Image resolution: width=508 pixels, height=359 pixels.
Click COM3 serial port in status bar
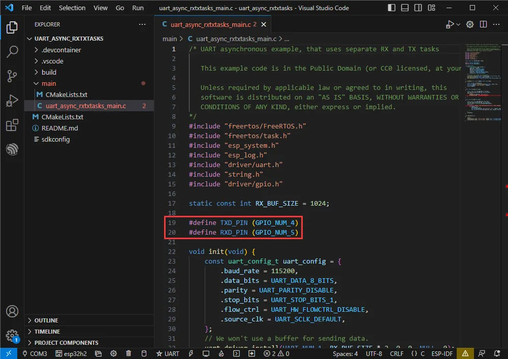tap(34, 353)
